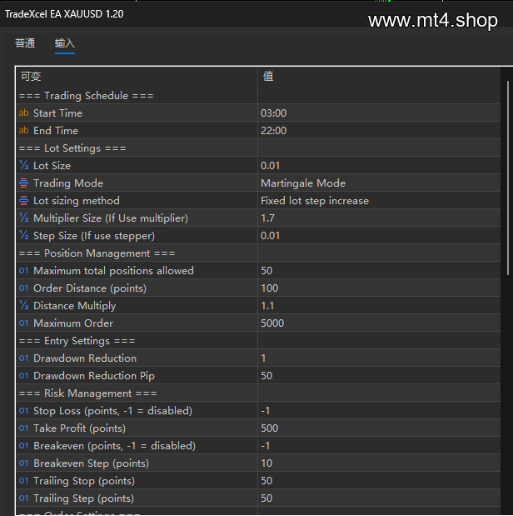This screenshot has height=516, width=513.
Task: Click the integer icon beside Maximum Order
Action: click(23, 323)
